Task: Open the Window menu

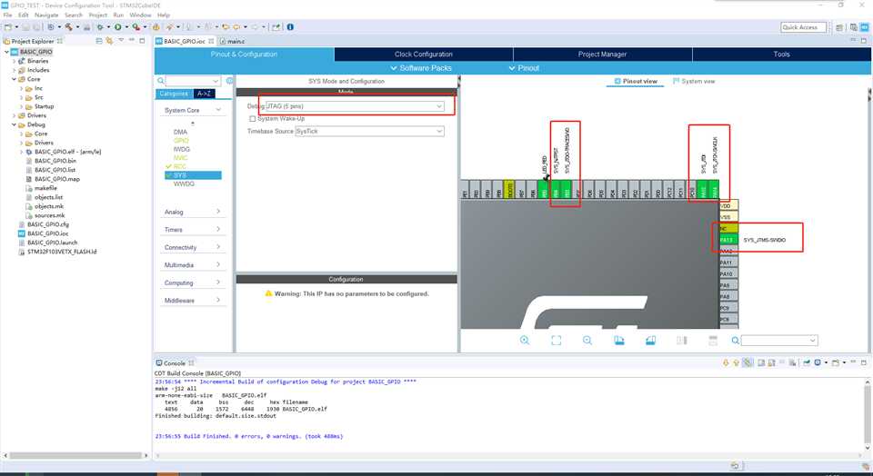Action: coord(140,15)
